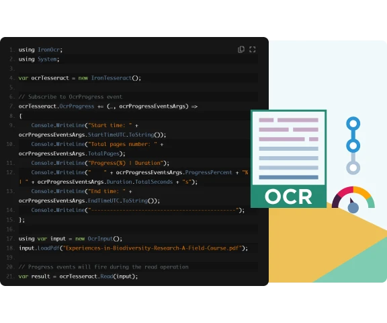The width and height of the screenshot is (387, 323).
Task: Click the "Subscribe to OcrProgress event" comment
Action: 71,97
